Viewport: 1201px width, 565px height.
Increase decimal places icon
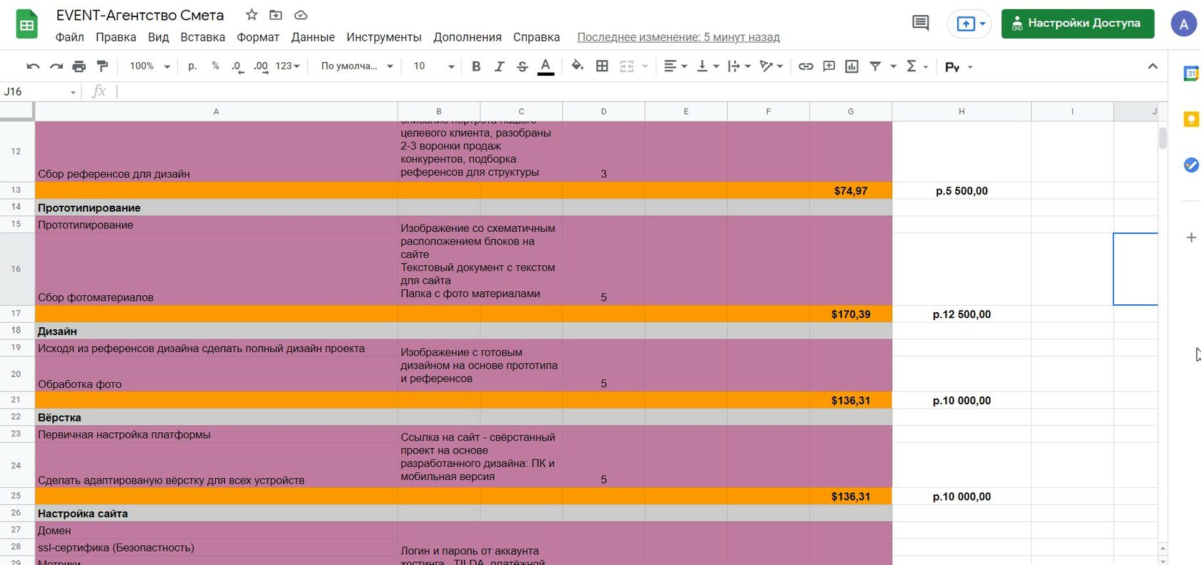(x=261, y=66)
